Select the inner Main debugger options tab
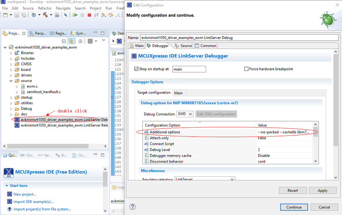Viewport: 342px width, 215px height. point(178,93)
